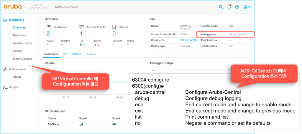Open the 0 Alerts tab
302x134 pixels.
coord(91,54)
